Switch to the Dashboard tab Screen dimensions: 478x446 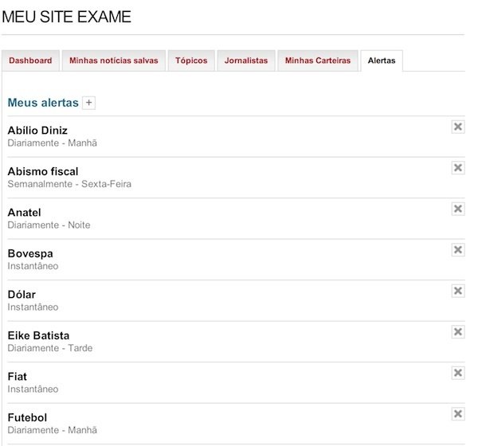coord(30,61)
